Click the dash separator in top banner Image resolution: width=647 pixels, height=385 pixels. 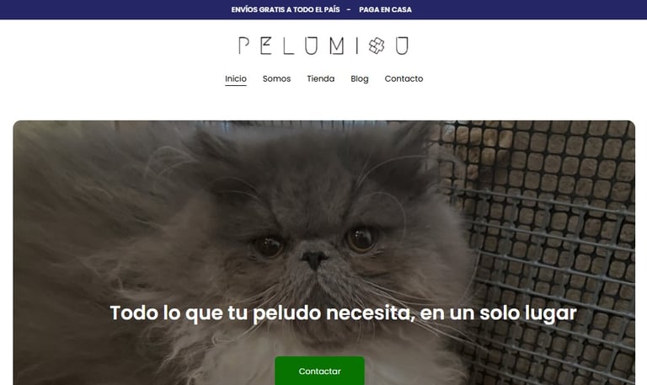(349, 9)
